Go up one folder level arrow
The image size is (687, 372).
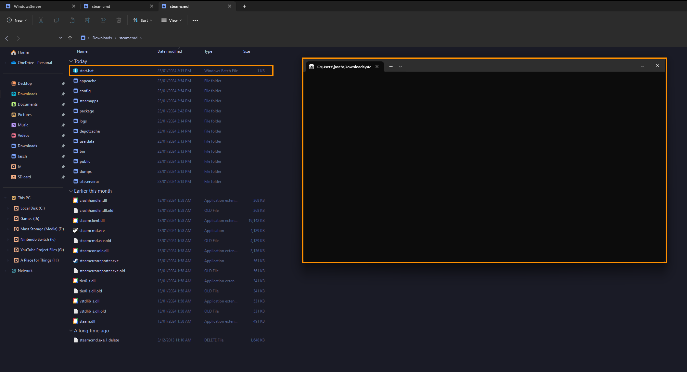pyautogui.click(x=70, y=38)
